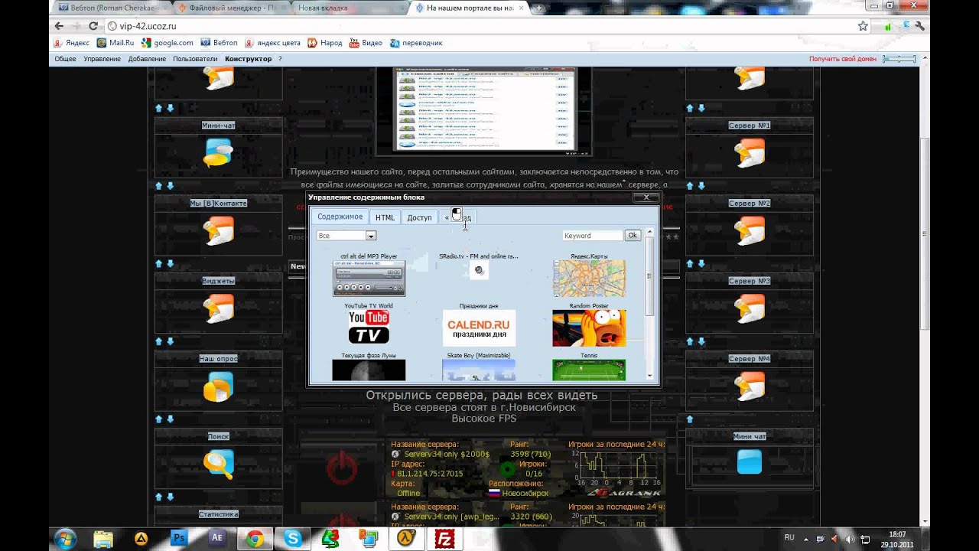Screen dimensions: 979x551
Task: Click the dialog's vertical scrollbar thumb
Action: tap(650, 275)
